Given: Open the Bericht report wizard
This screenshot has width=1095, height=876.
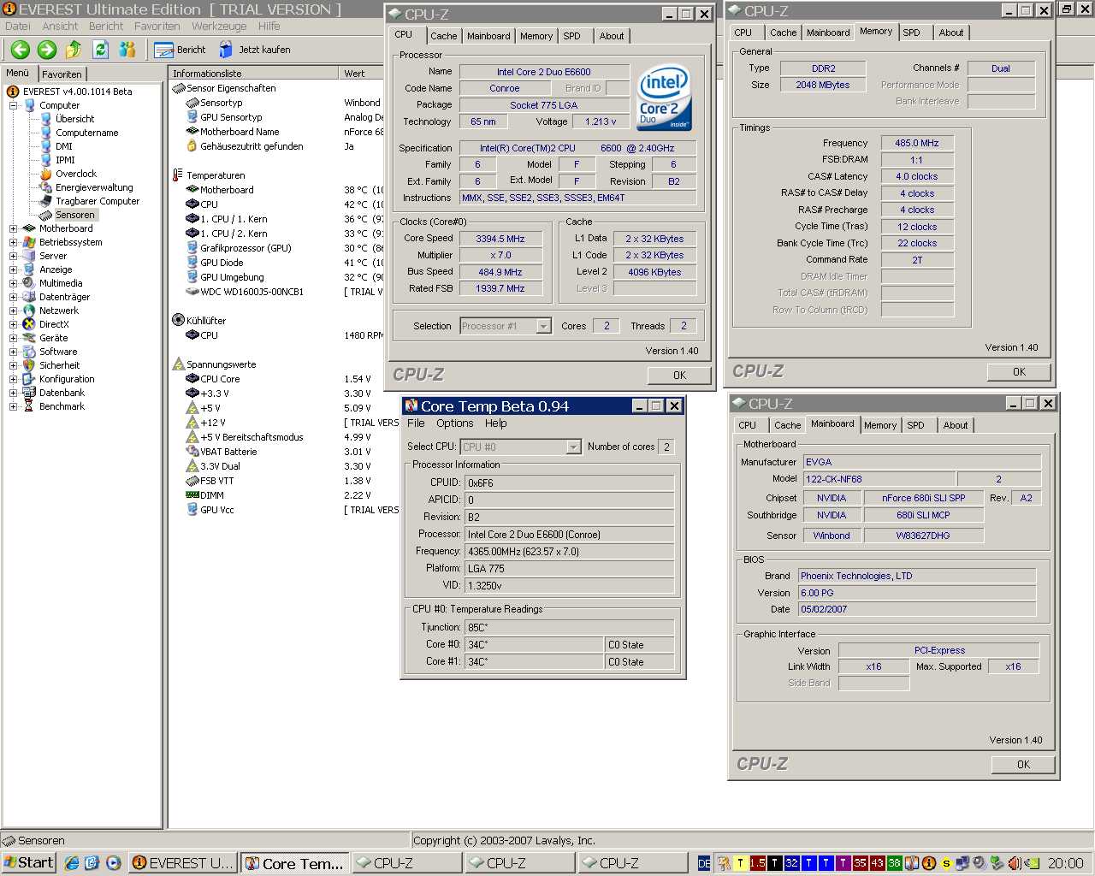Looking at the screenshot, I should coord(181,50).
